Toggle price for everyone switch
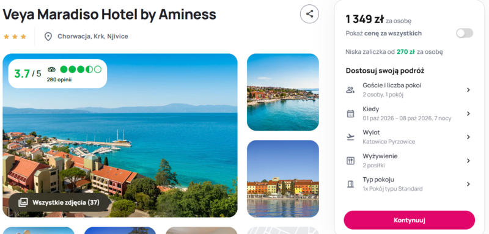489x234 pixels. coord(465,34)
